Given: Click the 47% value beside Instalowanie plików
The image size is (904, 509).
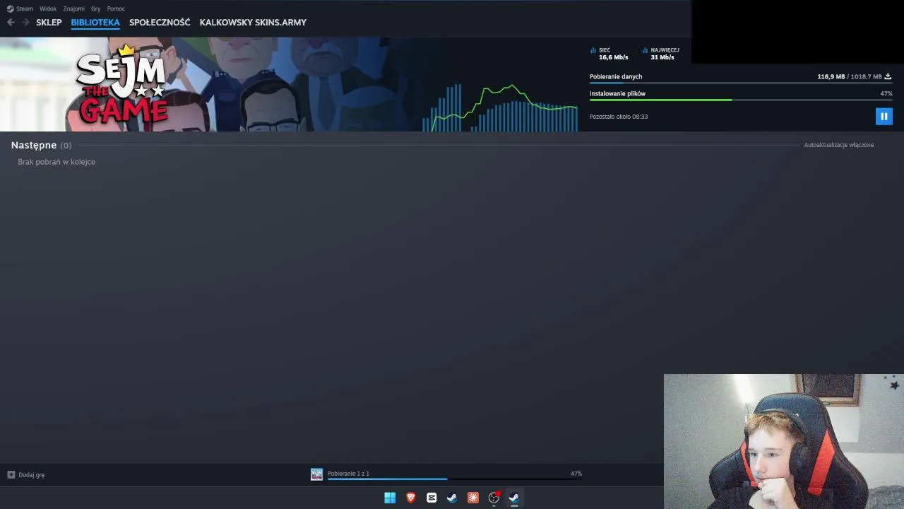Looking at the screenshot, I should [x=886, y=93].
